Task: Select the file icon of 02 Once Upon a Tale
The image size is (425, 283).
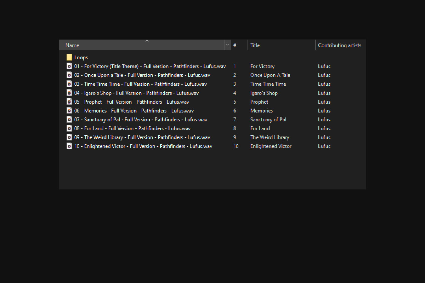Action: [x=69, y=75]
